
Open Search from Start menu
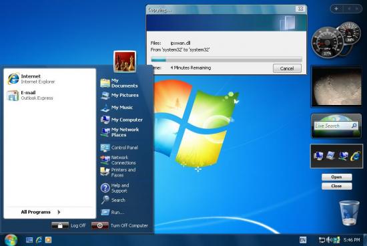[x=113, y=200]
